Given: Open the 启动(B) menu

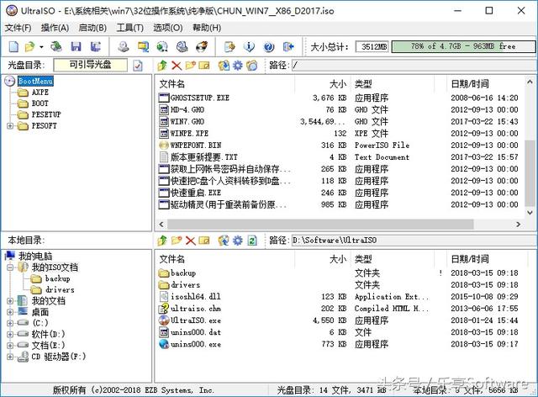Looking at the screenshot, I should click(x=92, y=28).
